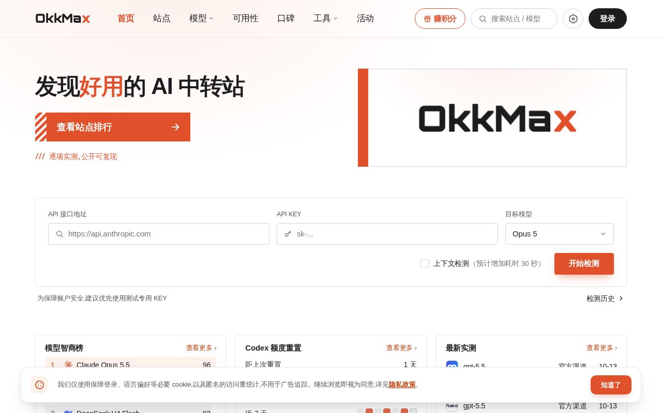Go to the 首页 nav item
The height and width of the screenshot is (413, 662).
[126, 19]
